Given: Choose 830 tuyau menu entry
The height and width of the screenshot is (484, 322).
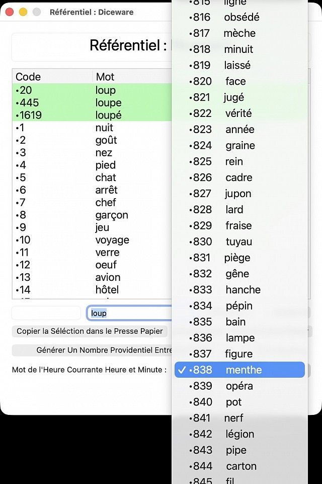Looking at the screenshot, I should [x=239, y=241].
